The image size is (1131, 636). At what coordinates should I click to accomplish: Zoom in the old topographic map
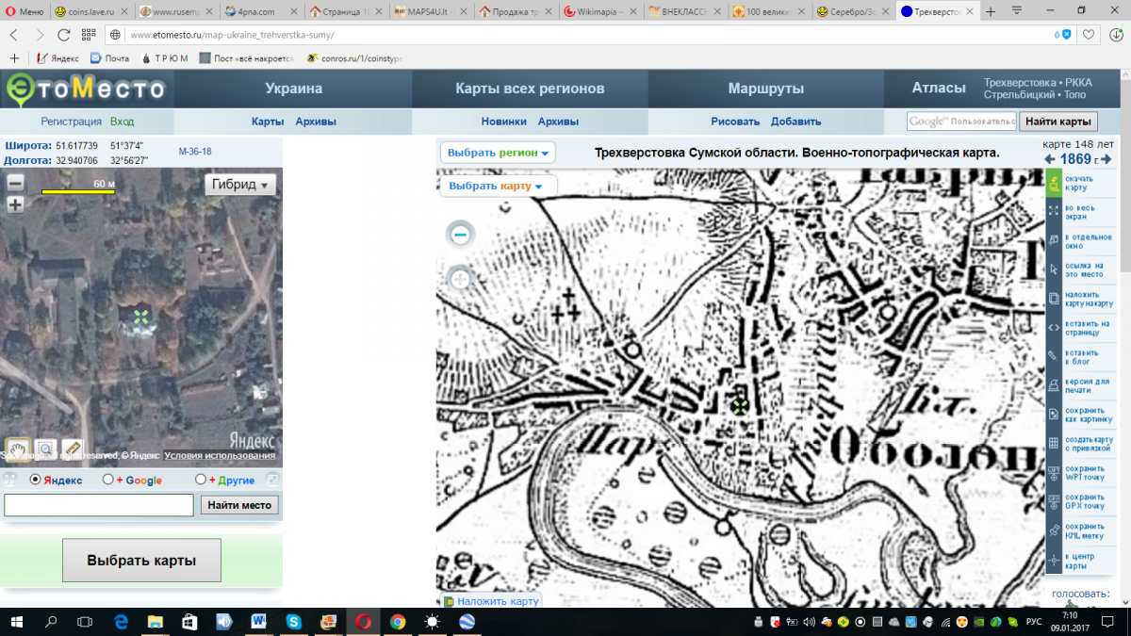pos(461,278)
